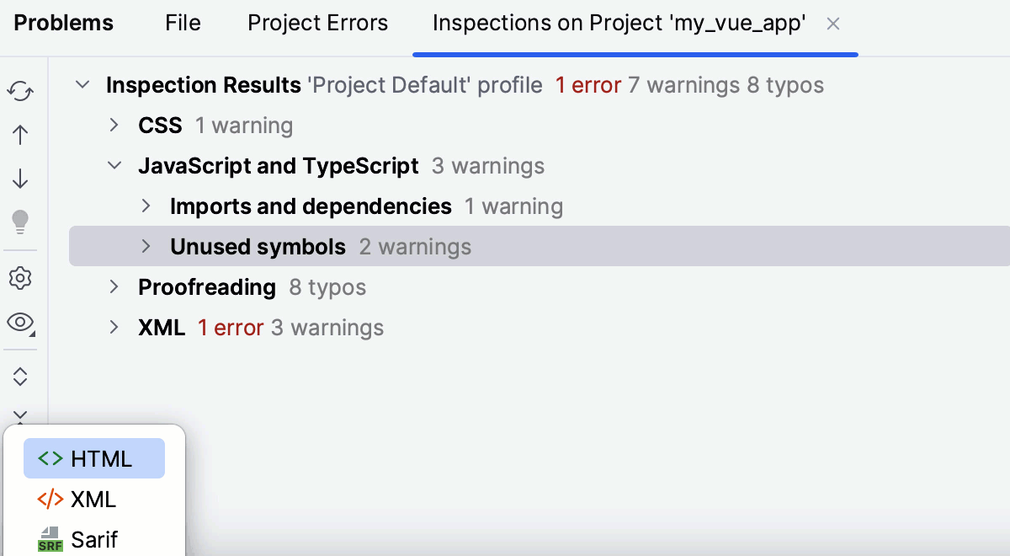The image size is (1010, 556).
Task: Expand the XML errors group
Action: tap(114, 327)
